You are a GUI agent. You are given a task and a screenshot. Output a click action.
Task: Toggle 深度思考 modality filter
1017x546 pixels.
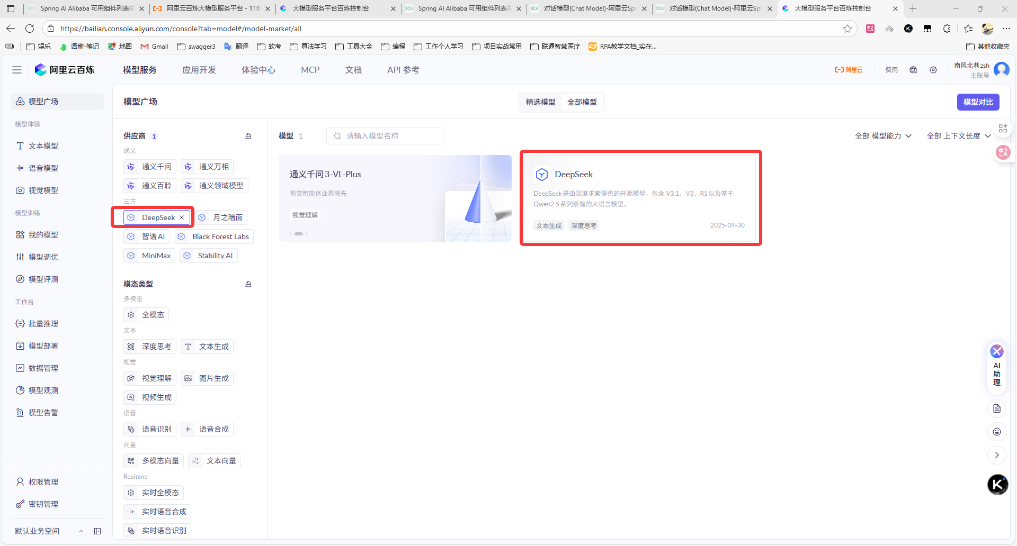pyautogui.click(x=150, y=347)
